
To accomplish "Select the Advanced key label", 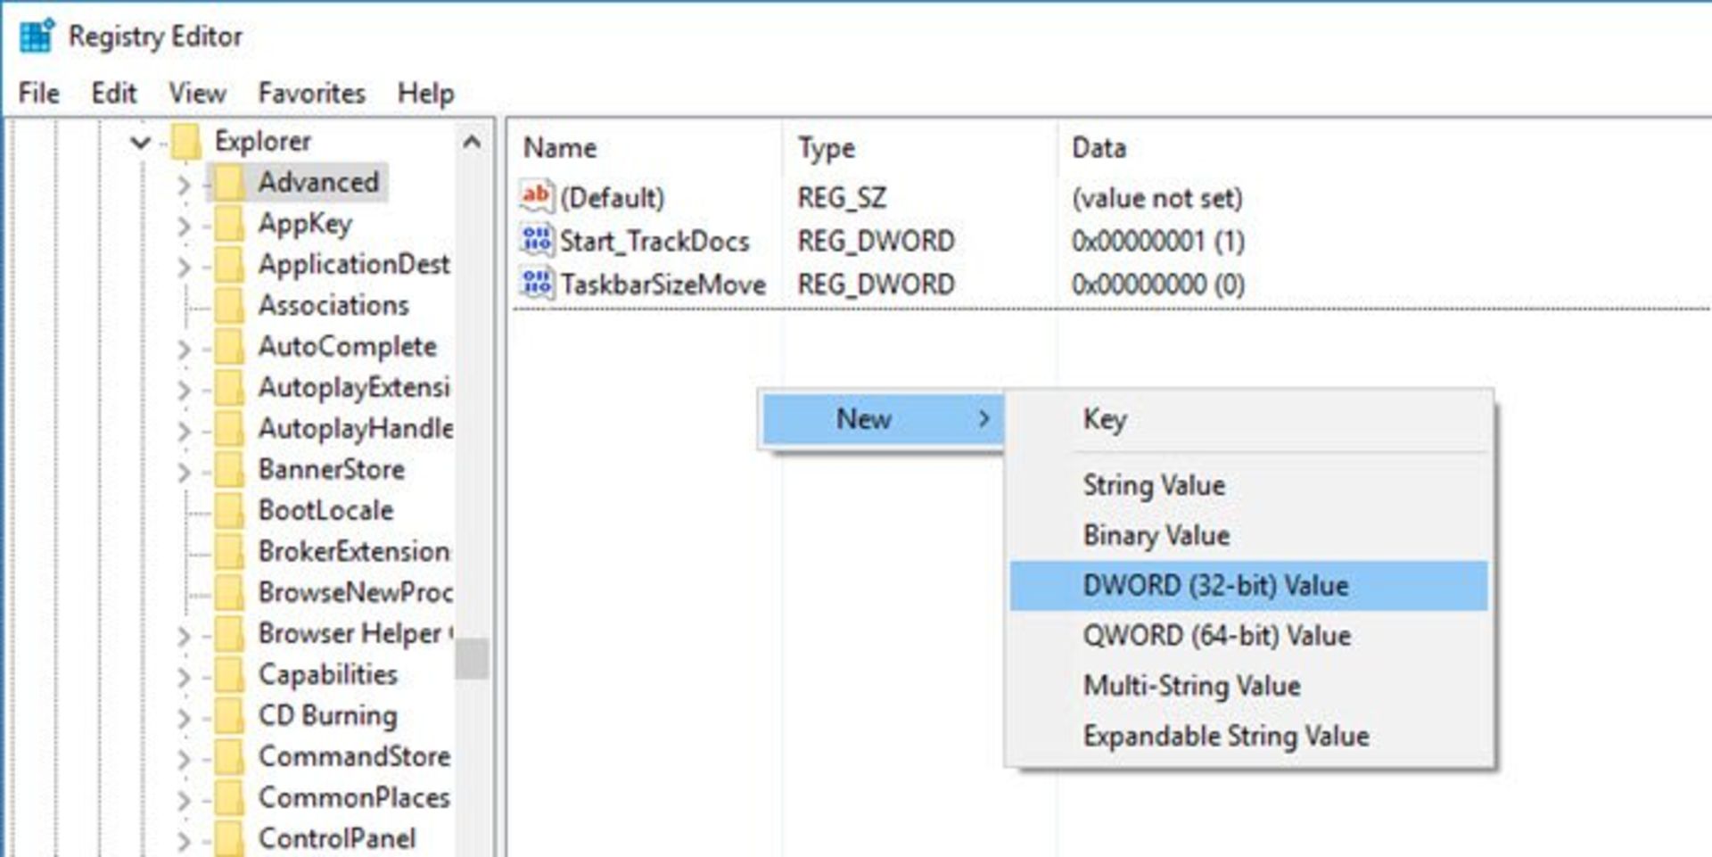I will 319,182.
